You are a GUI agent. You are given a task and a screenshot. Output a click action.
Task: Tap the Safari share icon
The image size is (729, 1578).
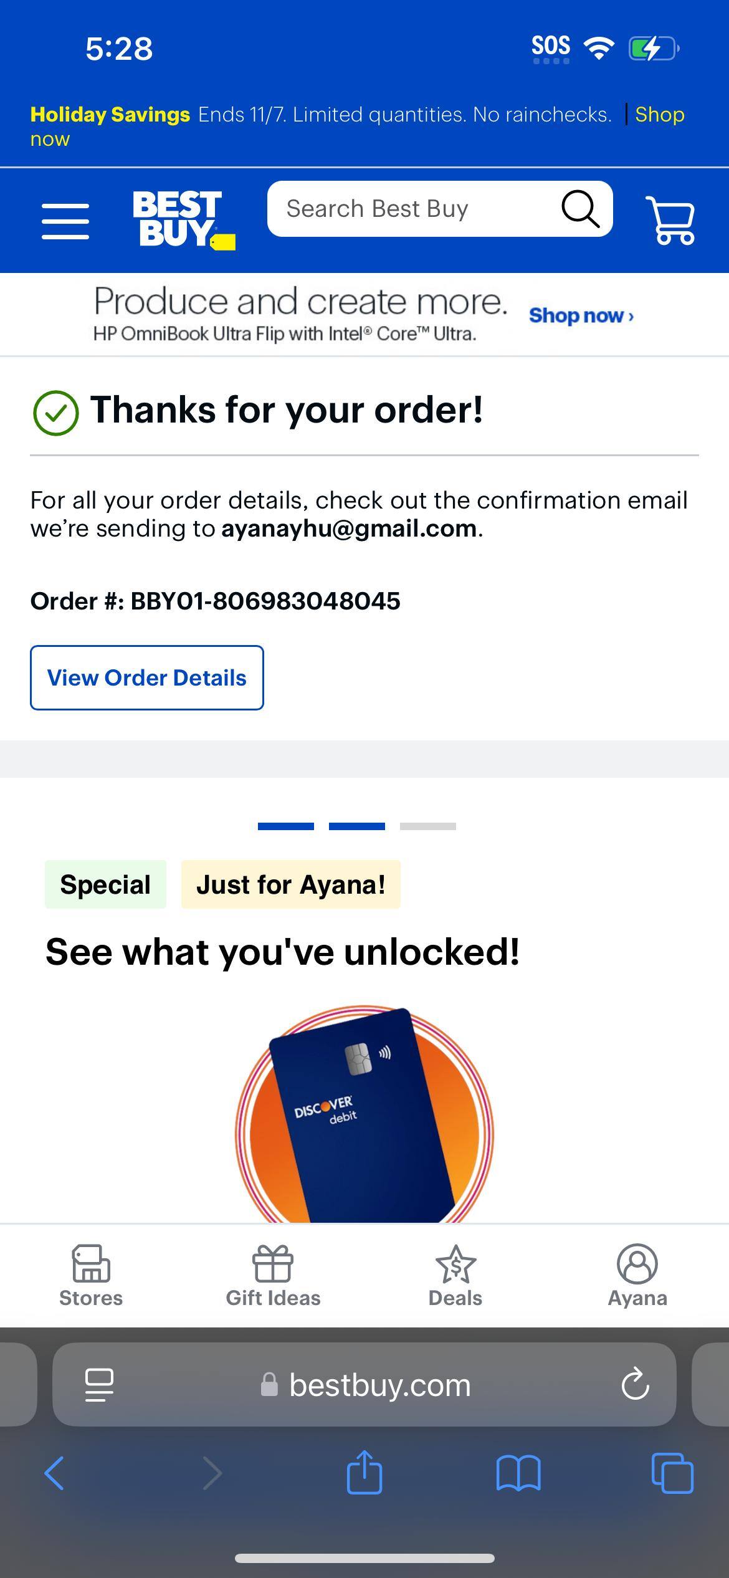364,1472
